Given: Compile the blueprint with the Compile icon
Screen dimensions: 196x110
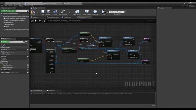Looking at the screenshot, I should coord(33,12).
